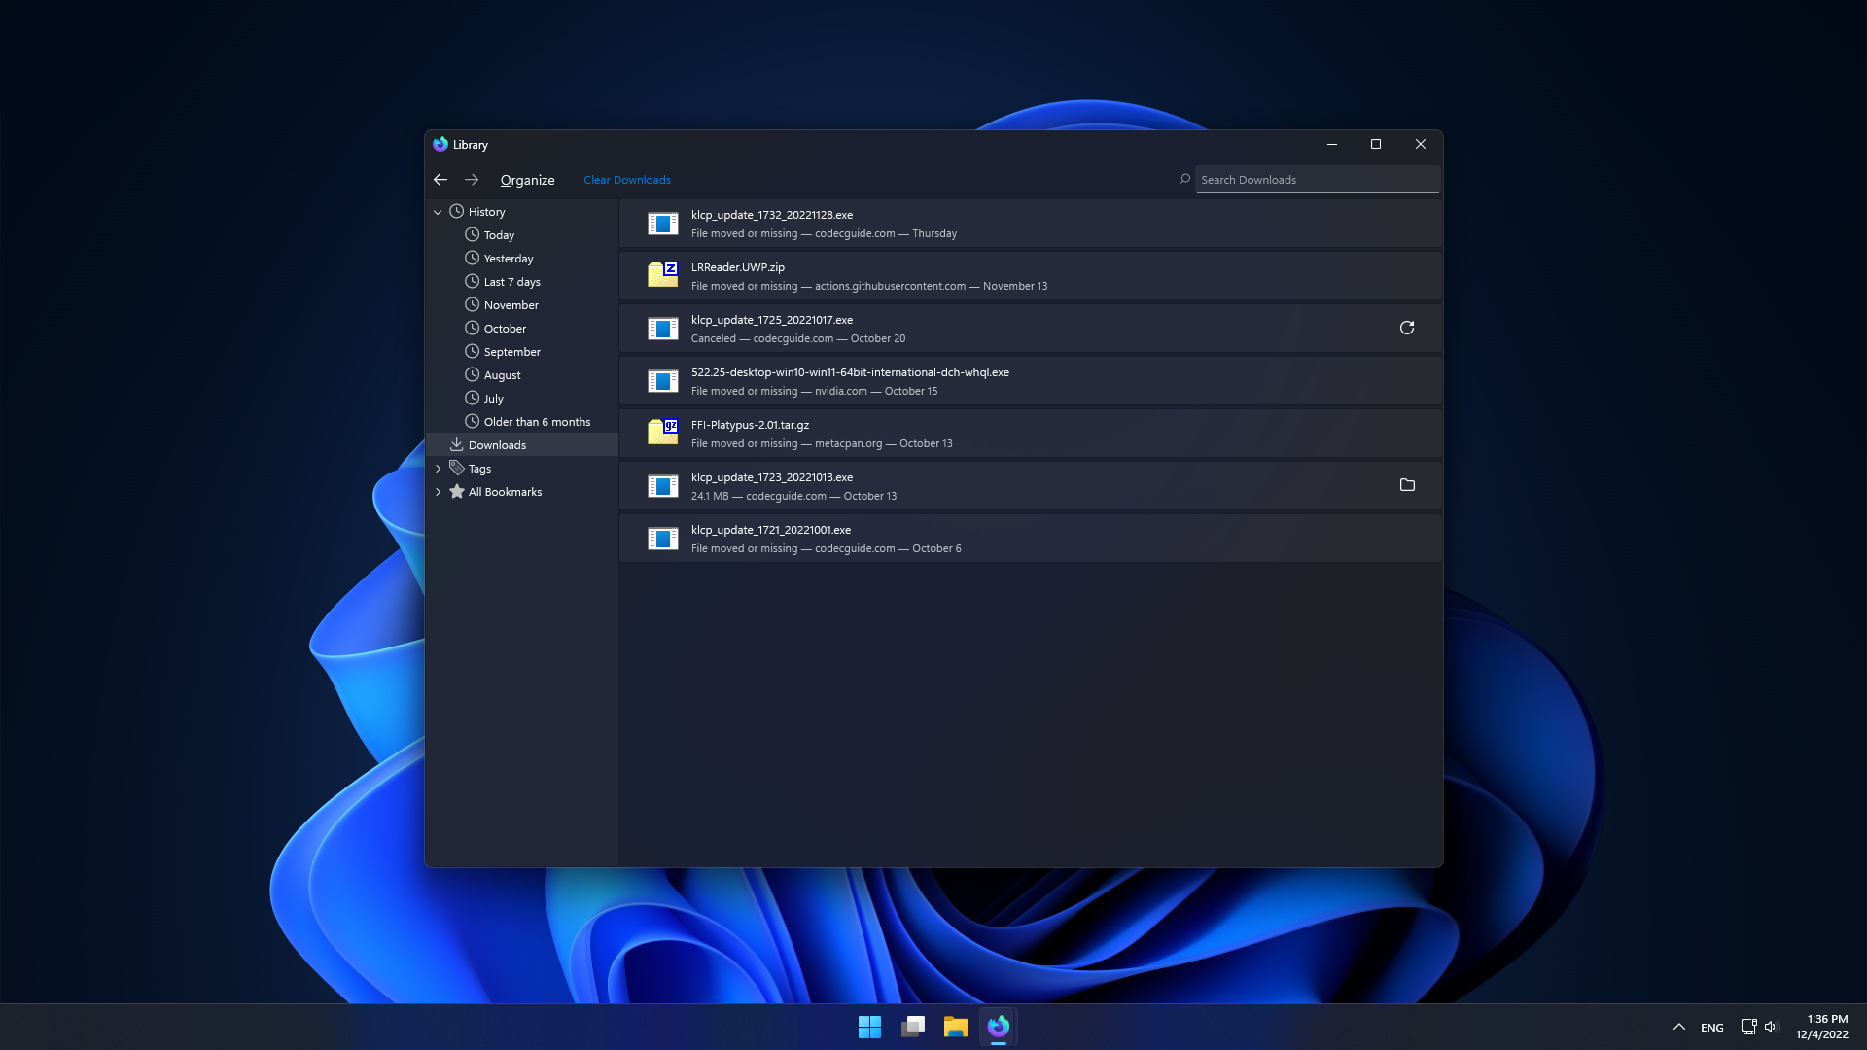Screen dimensions: 1867x1050
Task: Click the klcp_update_1732 file icon
Action: [663, 224]
